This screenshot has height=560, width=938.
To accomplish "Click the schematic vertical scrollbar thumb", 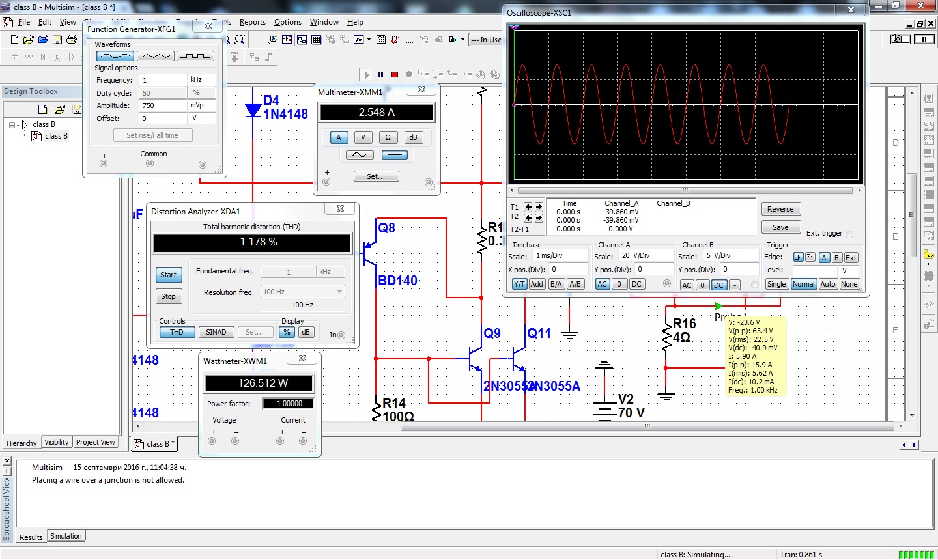I will tap(912, 216).
